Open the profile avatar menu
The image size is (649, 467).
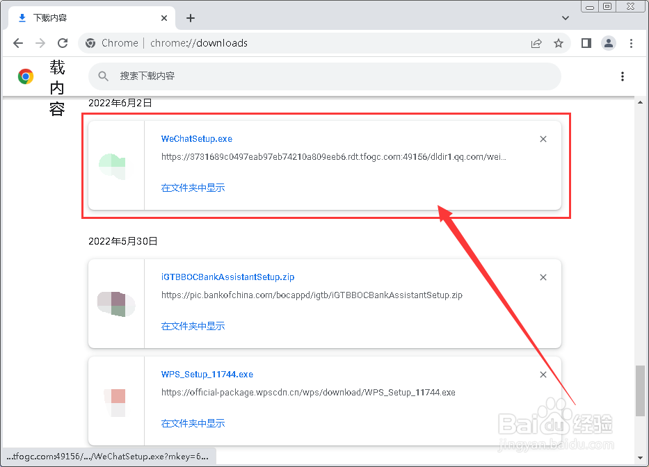(609, 43)
